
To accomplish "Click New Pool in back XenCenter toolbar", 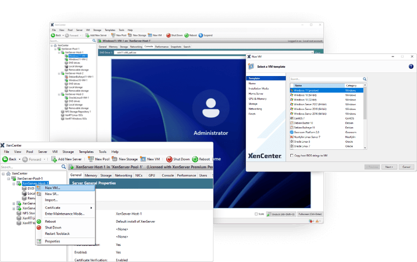I will (x=118, y=36).
